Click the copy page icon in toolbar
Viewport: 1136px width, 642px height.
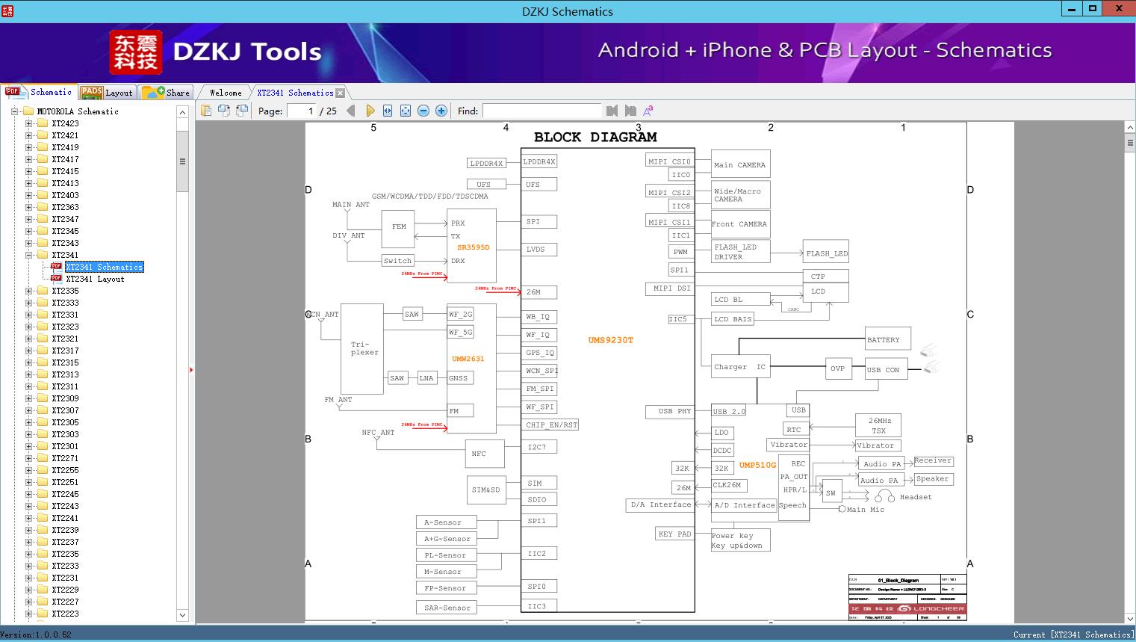click(206, 111)
